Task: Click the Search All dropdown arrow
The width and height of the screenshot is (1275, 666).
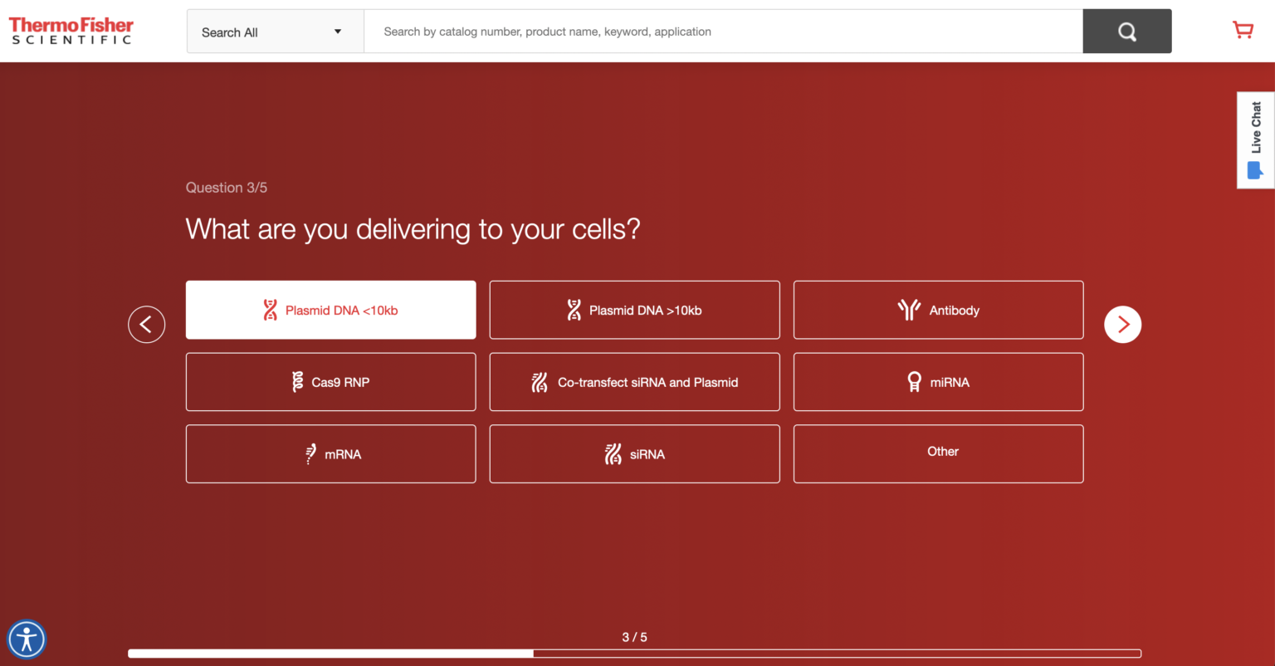Action: (338, 32)
